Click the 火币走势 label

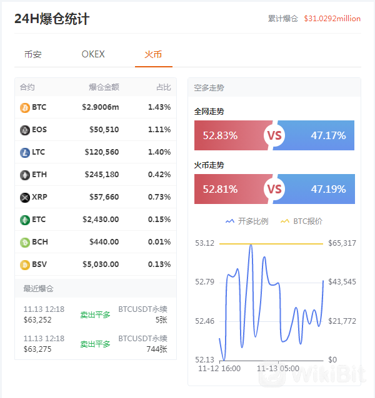coord(209,165)
